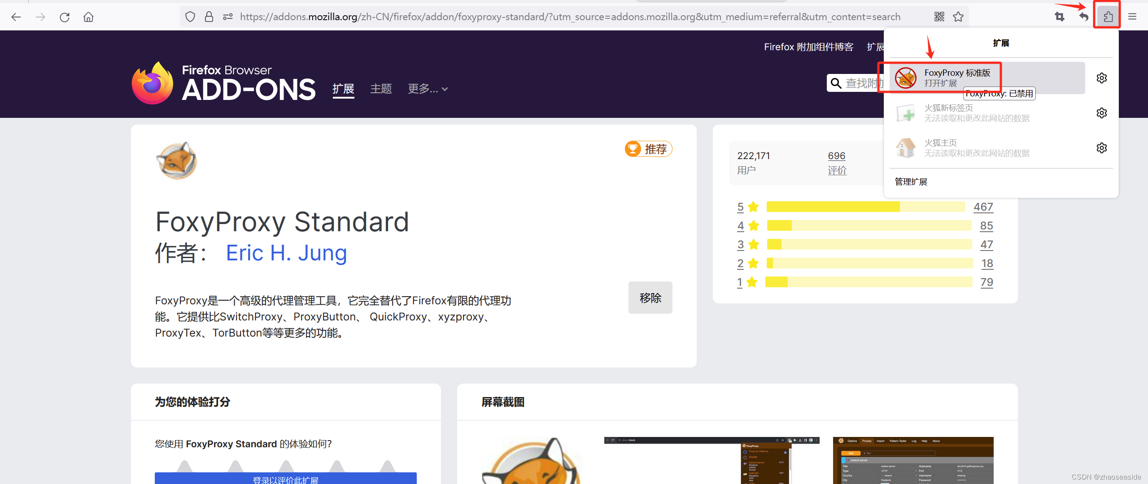The image size is (1148, 484).
Task: Open settings gear for 火狐主页
Action: point(1101,147)
